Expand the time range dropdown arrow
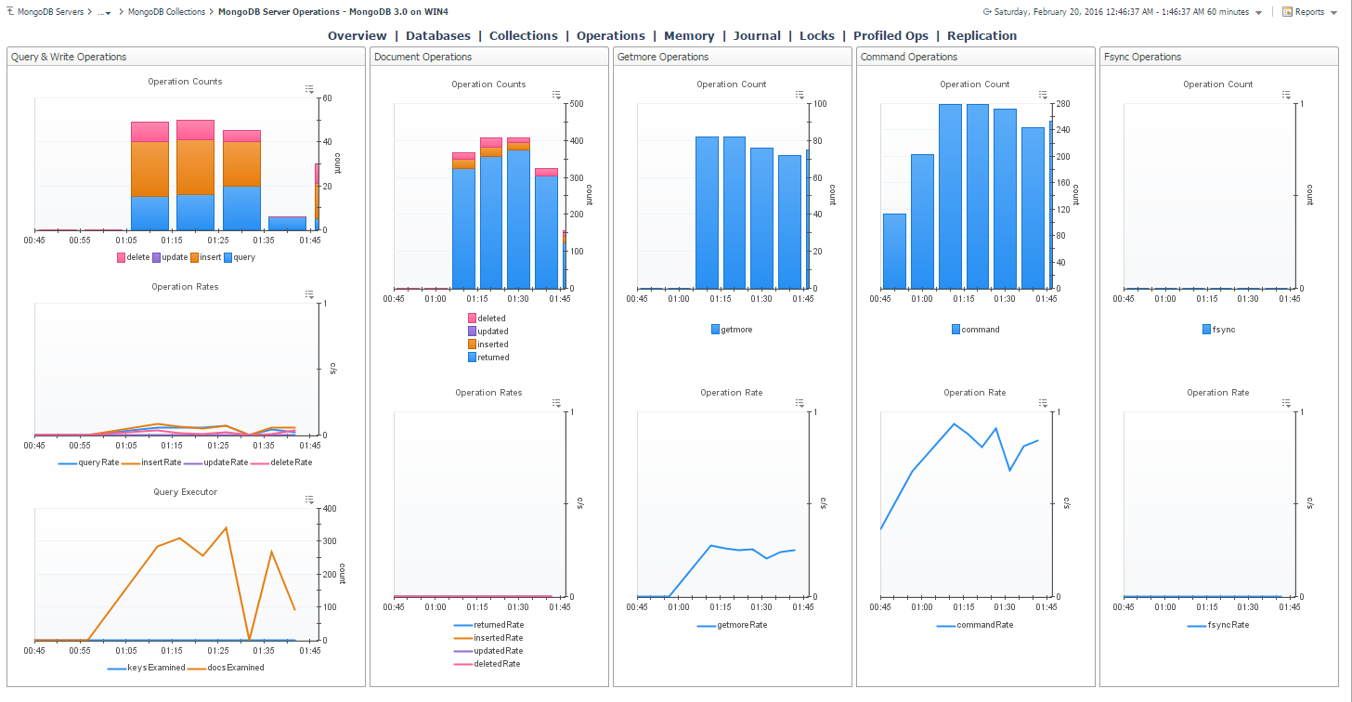This screenshot has height=702, width=1352. click(1258, 13)
